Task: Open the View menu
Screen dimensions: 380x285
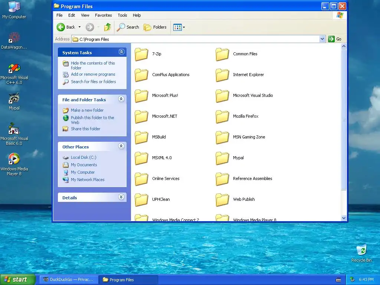Action: [85, 15]
